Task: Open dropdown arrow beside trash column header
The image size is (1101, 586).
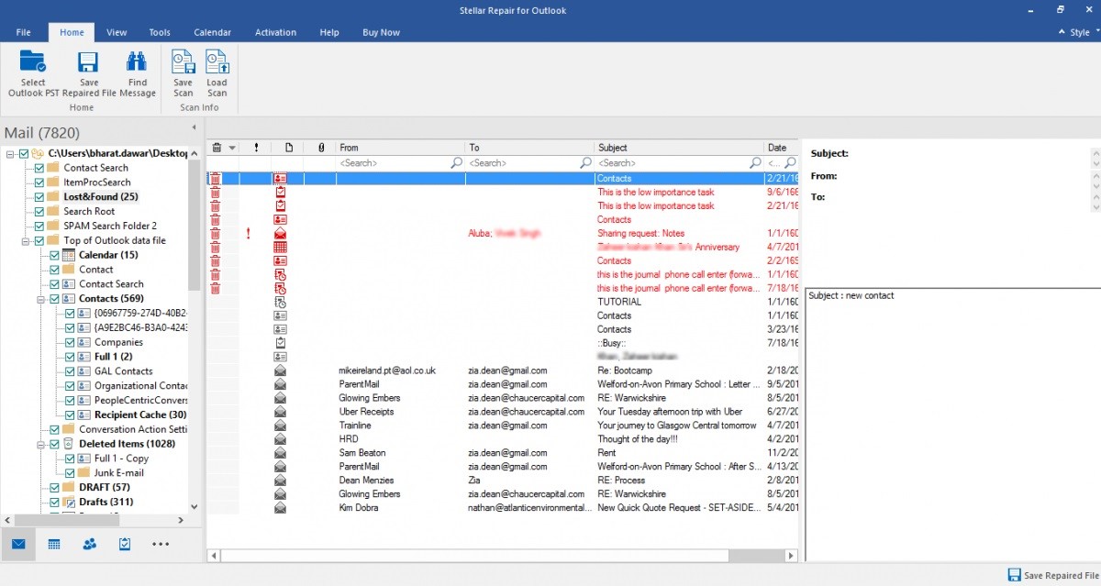Action: coord(232,148)
